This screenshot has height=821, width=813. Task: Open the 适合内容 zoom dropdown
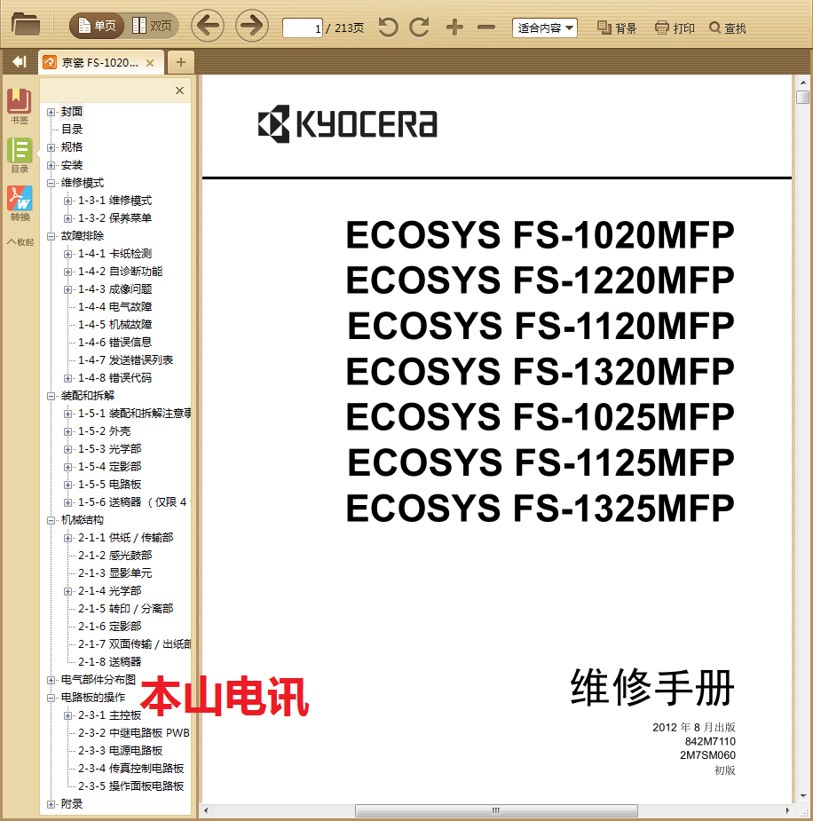point(544,28)
